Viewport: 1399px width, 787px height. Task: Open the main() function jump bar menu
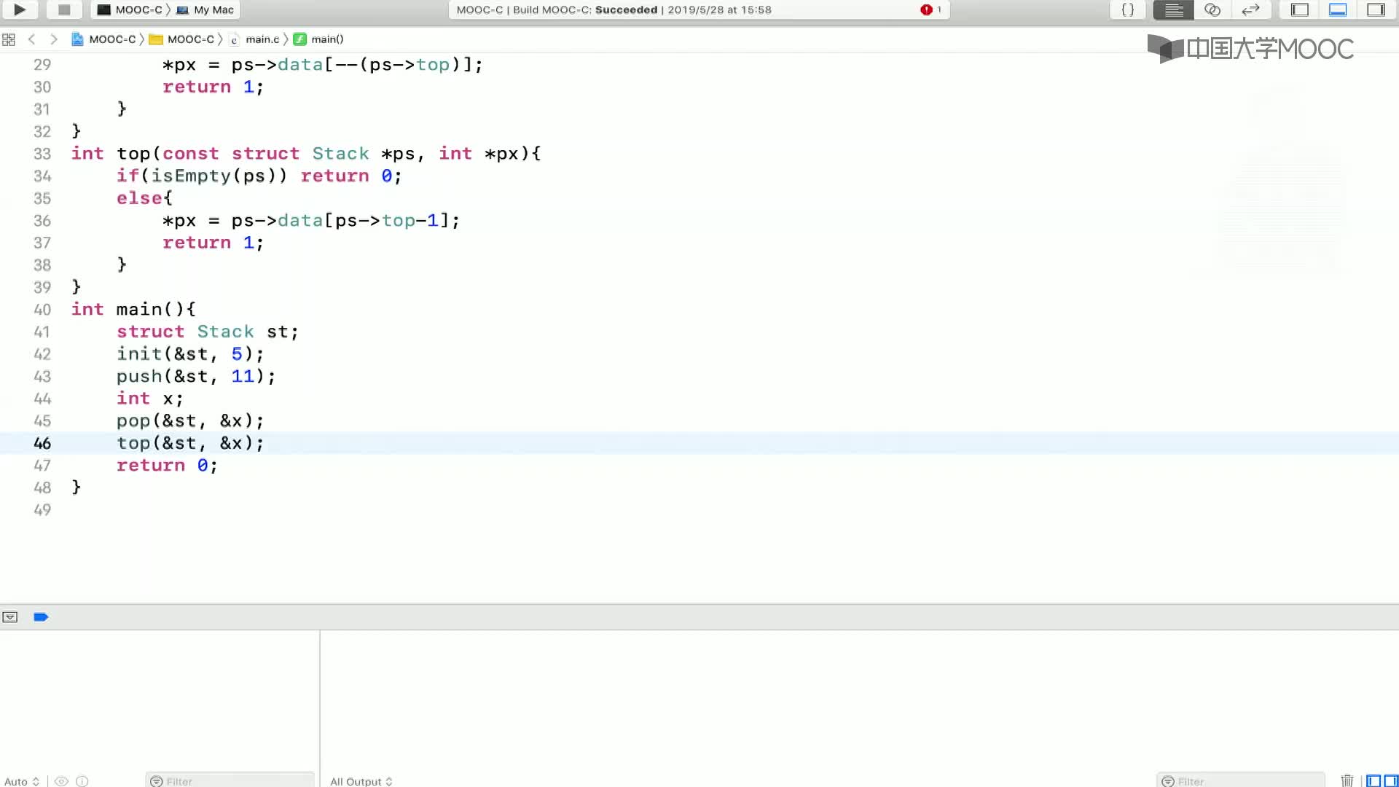tap(319, 39)
